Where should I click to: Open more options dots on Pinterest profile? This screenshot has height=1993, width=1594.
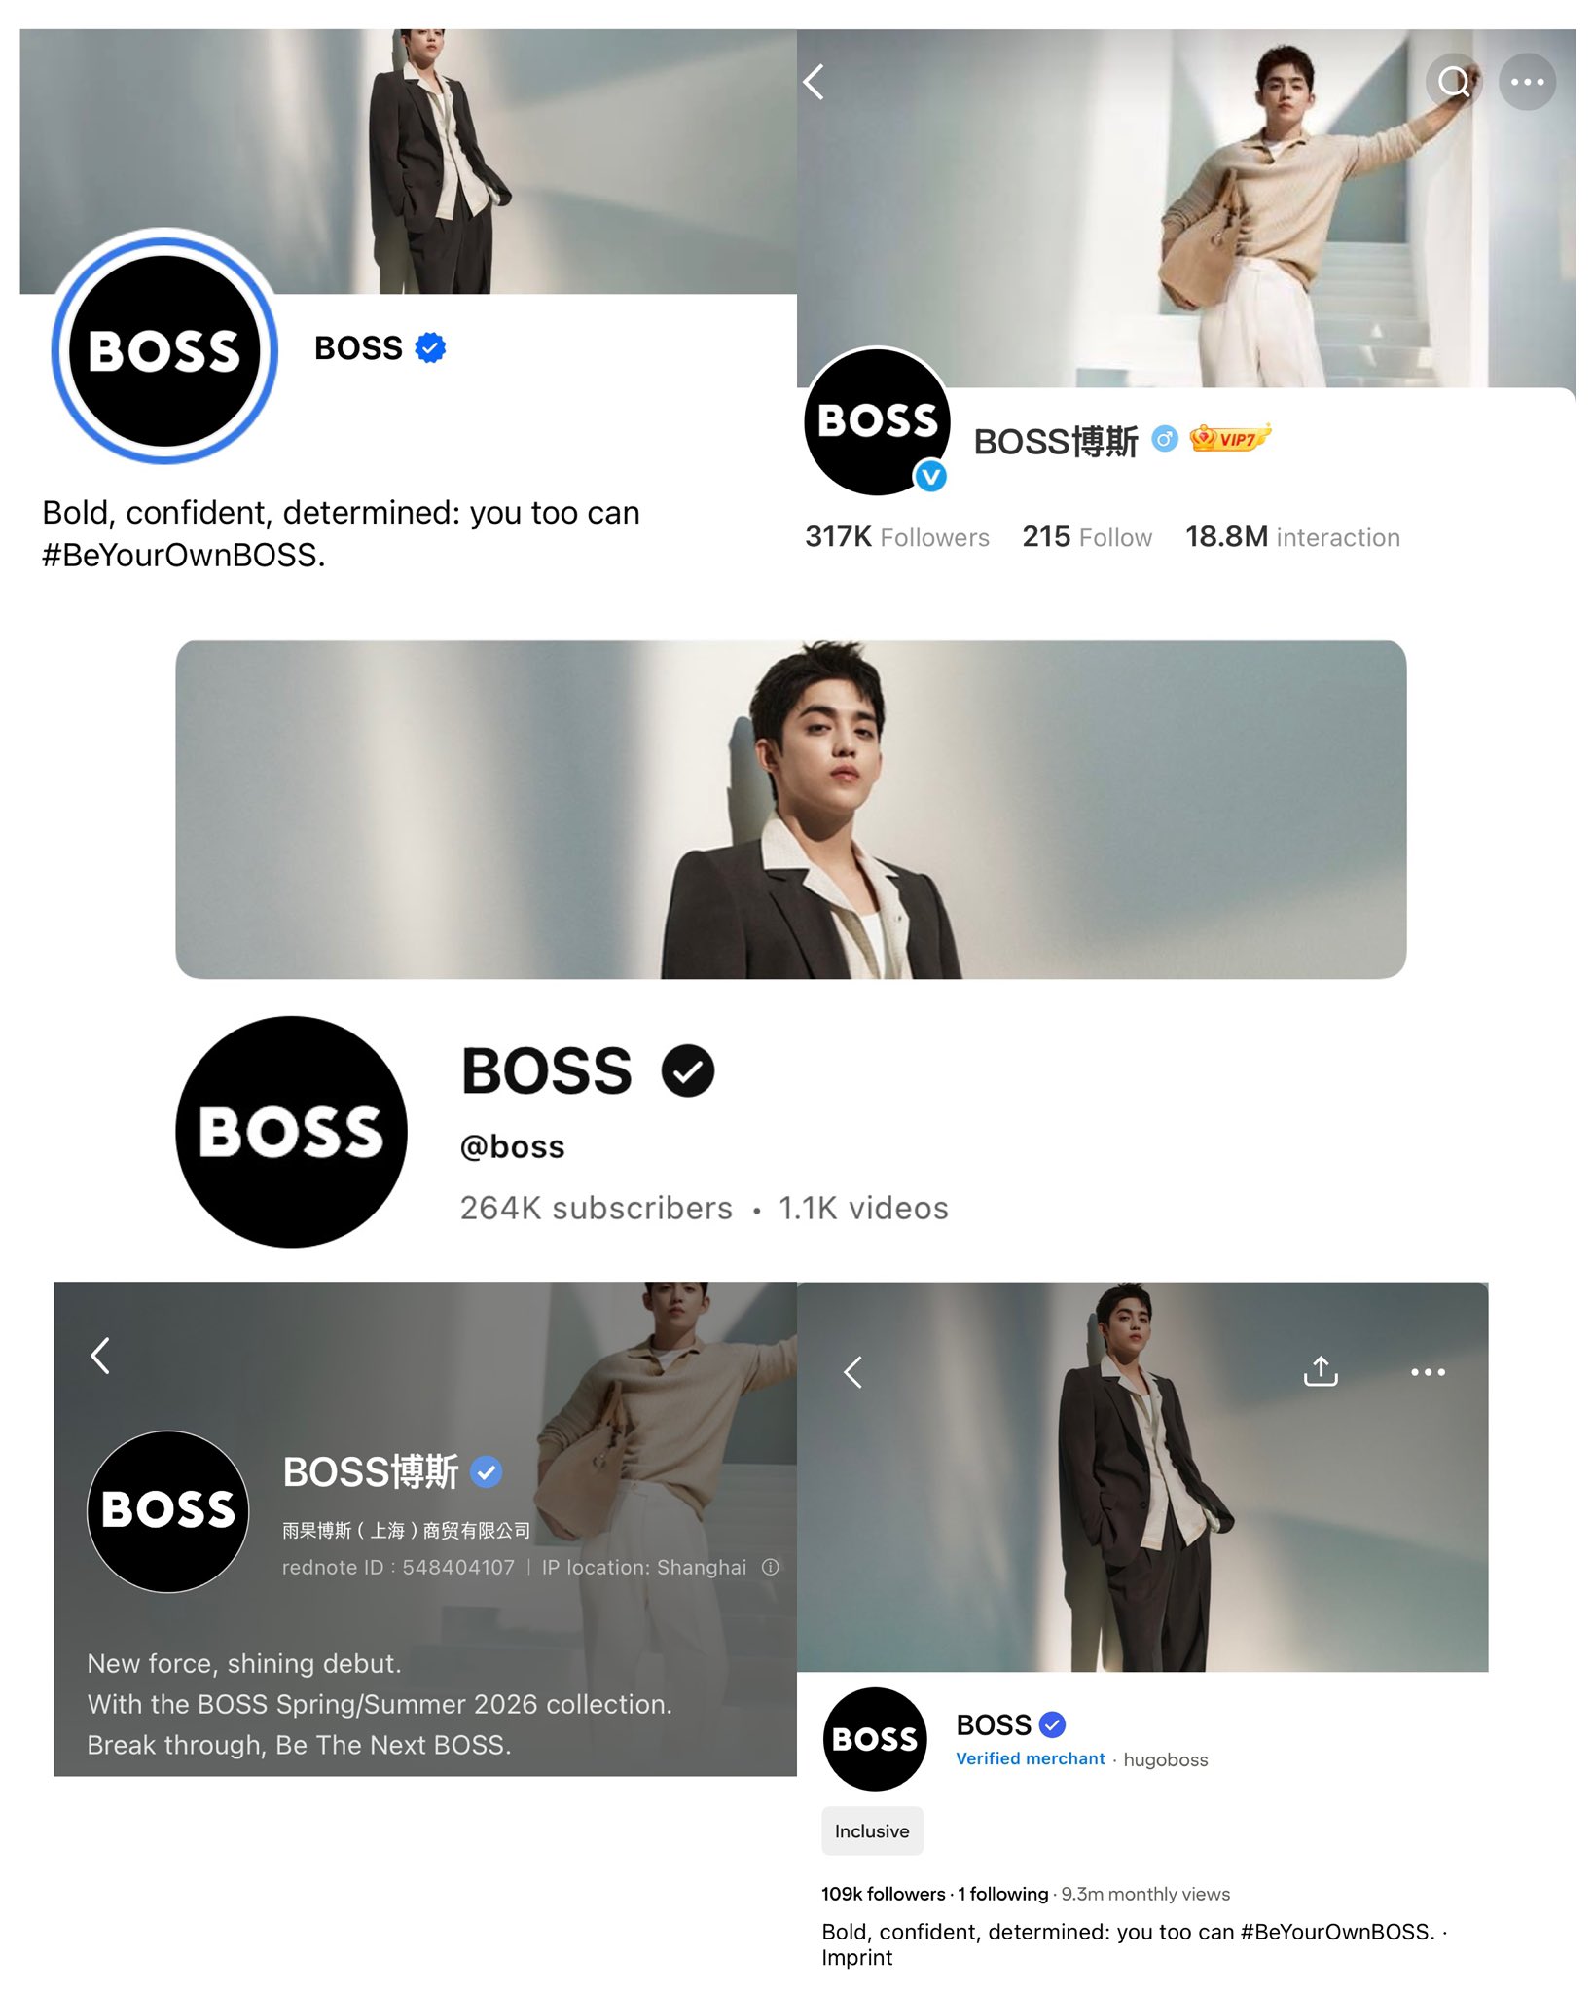(1428, 1372)
